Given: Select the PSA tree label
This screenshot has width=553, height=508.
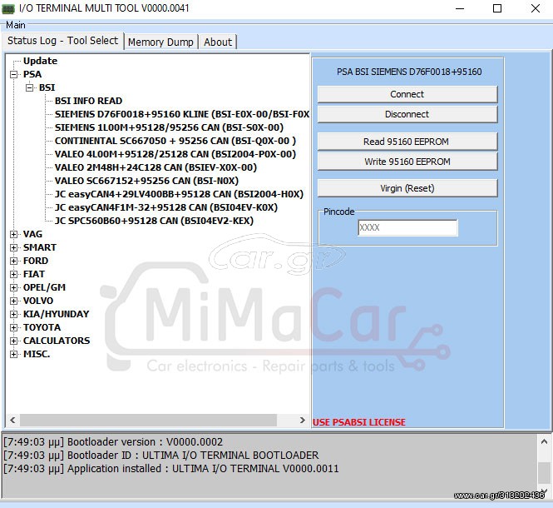Looking at the screenshot, I should [x=32, y=75].
